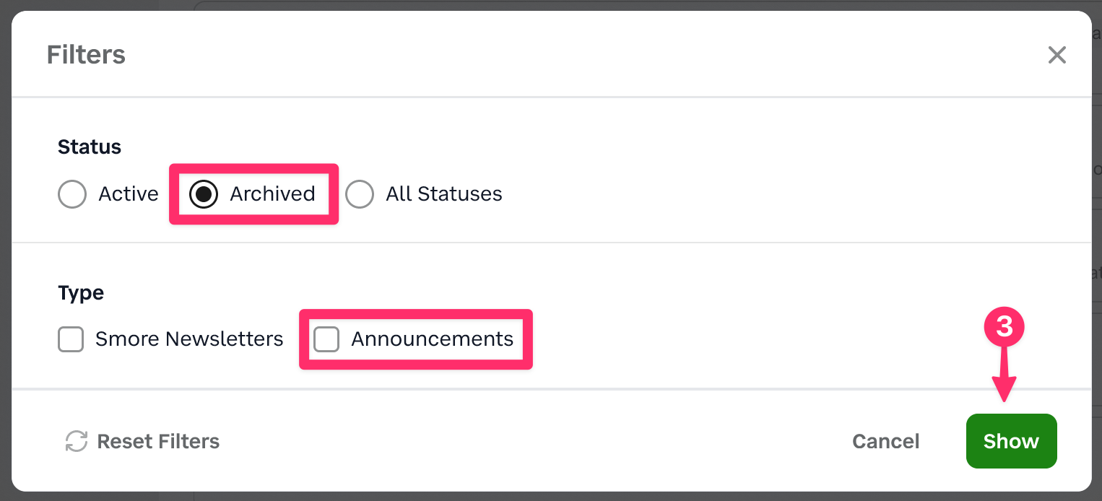1102x501 pixels.
Task: Close the Filters dialog with X
Action: [x=1057, y=55]
